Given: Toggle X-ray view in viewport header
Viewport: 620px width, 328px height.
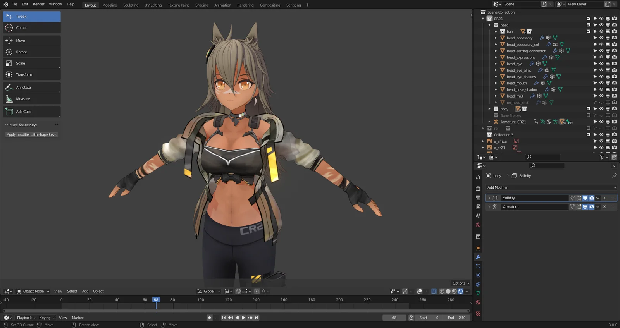Looking at the screenshot, I should coord(434,291).
